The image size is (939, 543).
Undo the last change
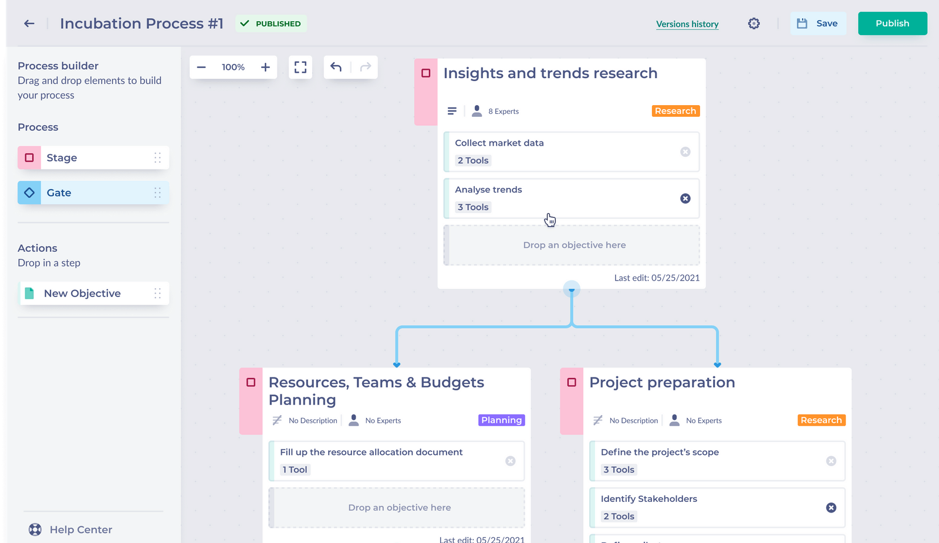(x=336, y=67)
